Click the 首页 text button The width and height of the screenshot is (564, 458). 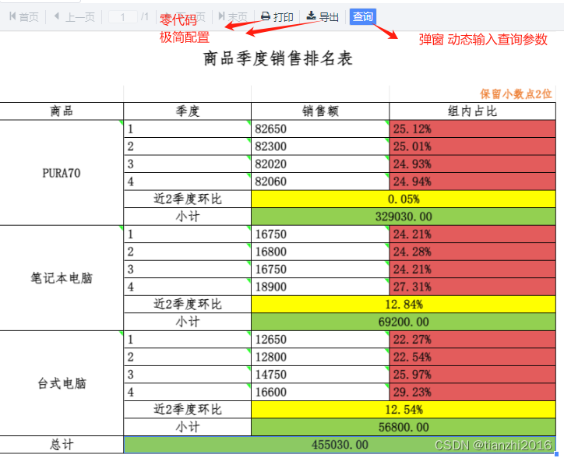pos(29,17)
